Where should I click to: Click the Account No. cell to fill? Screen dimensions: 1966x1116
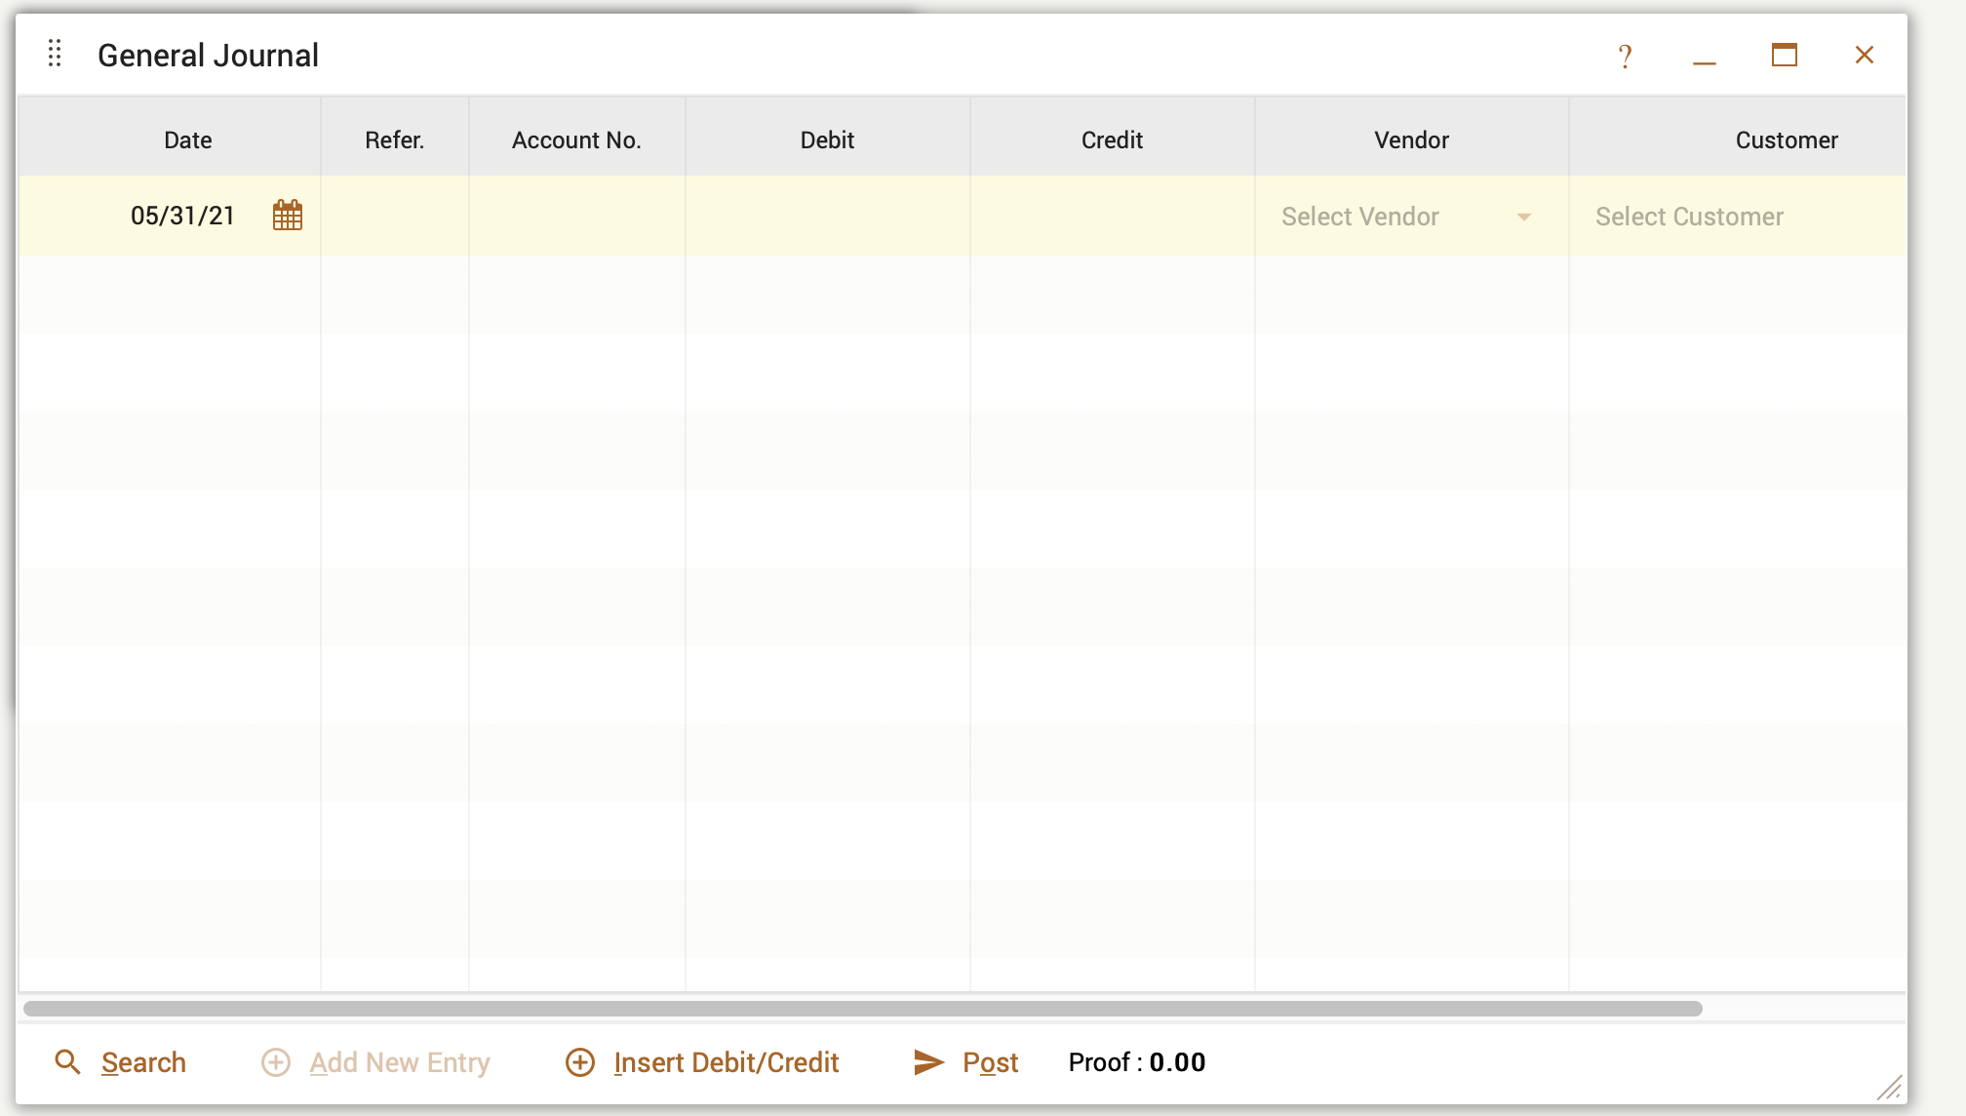(576, 215)
